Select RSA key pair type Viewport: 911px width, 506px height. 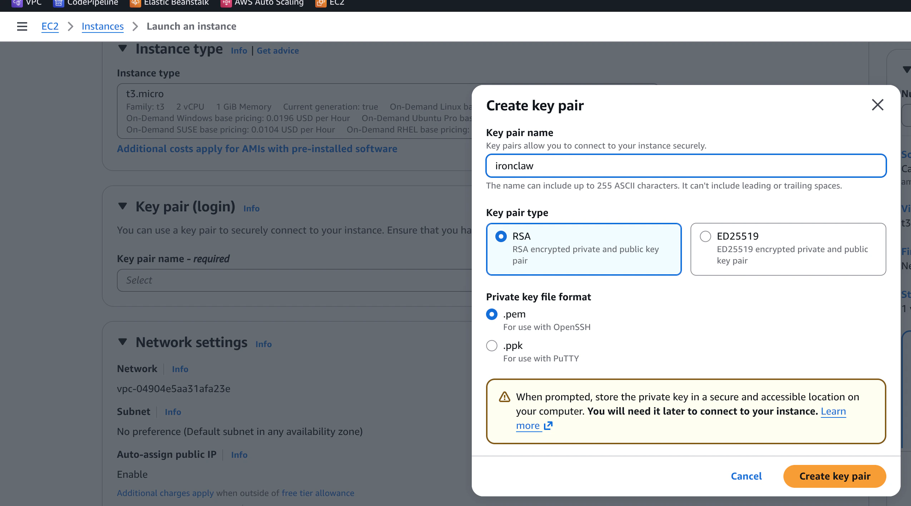tap(501, 236)
